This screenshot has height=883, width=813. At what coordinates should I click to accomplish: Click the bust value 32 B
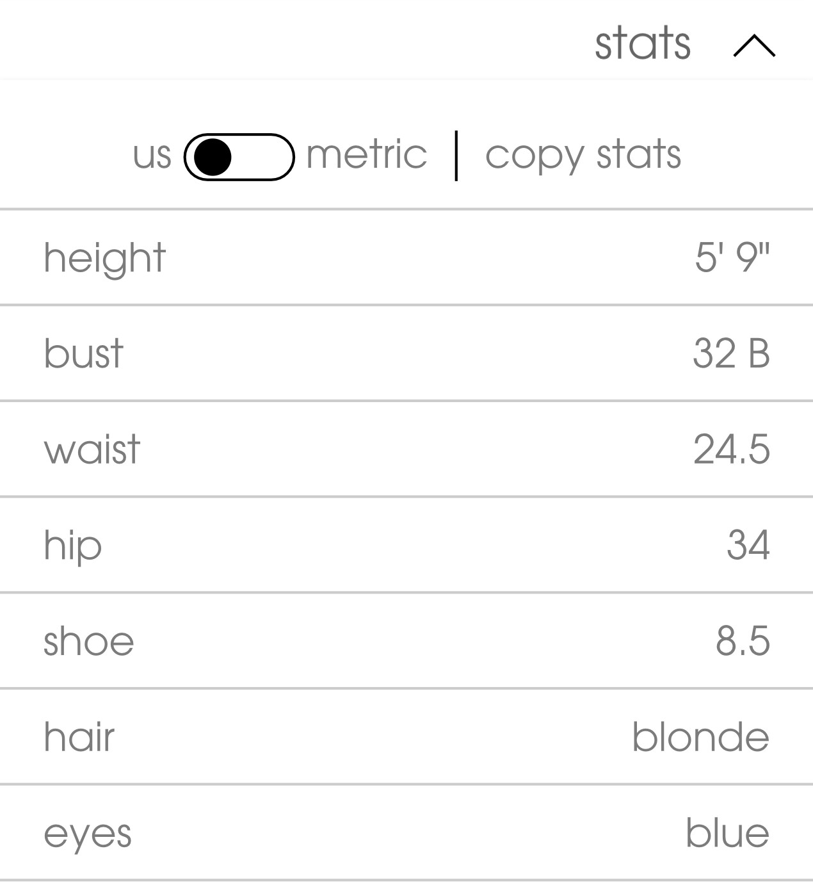pos(731,353)
